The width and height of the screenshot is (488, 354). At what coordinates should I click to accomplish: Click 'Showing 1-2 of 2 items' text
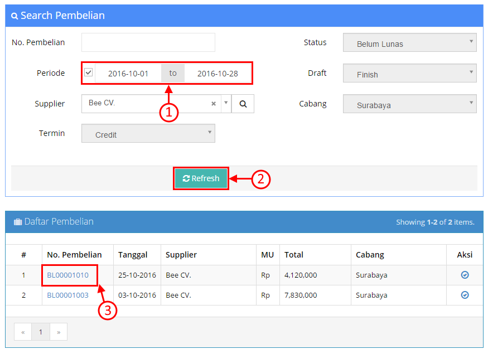[x=435, y=222]
